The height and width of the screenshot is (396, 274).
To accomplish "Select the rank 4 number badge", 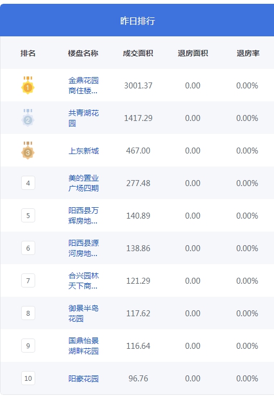I will click(28, 183).
